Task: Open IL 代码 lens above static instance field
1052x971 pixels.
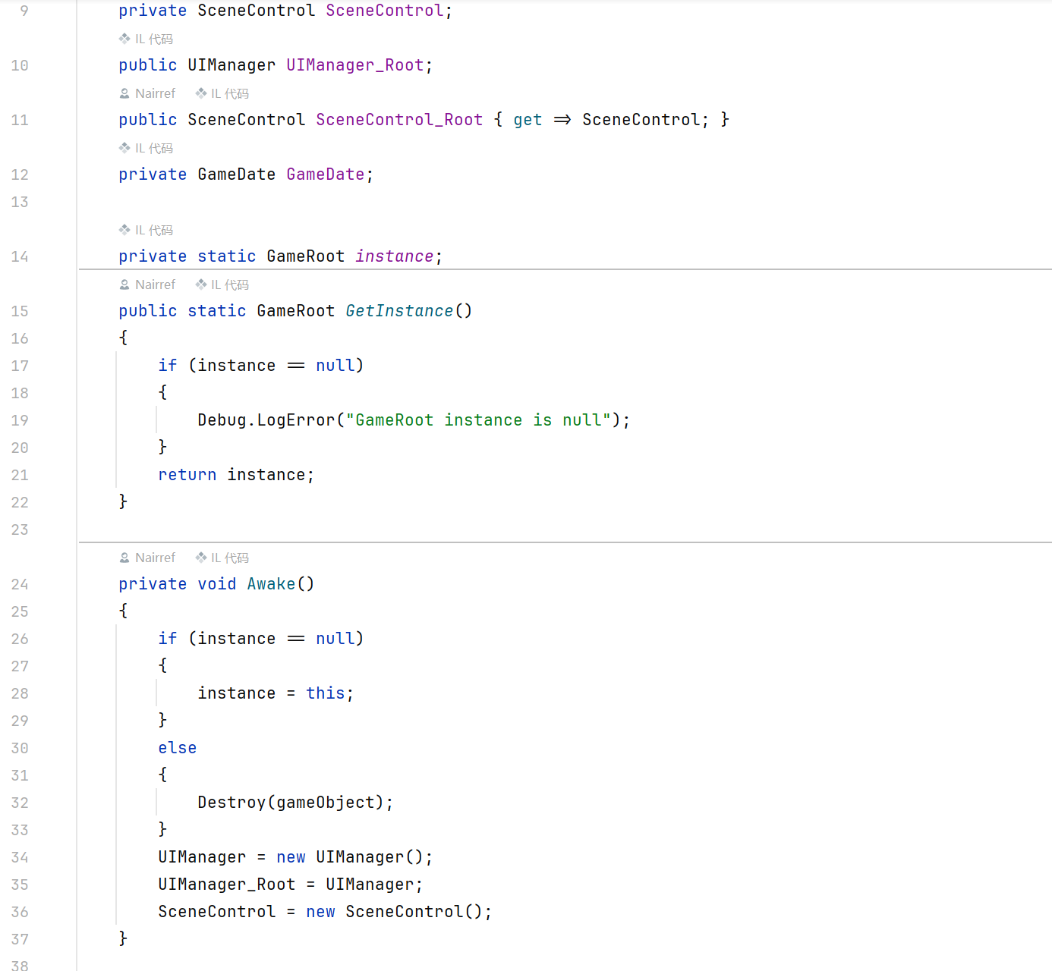Action: [x=146, y=230]
